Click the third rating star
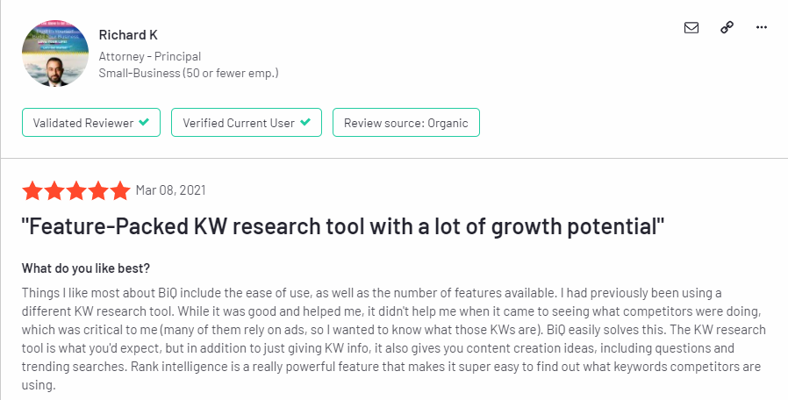This screenshot has height=400, width=788. coord(76,191)
